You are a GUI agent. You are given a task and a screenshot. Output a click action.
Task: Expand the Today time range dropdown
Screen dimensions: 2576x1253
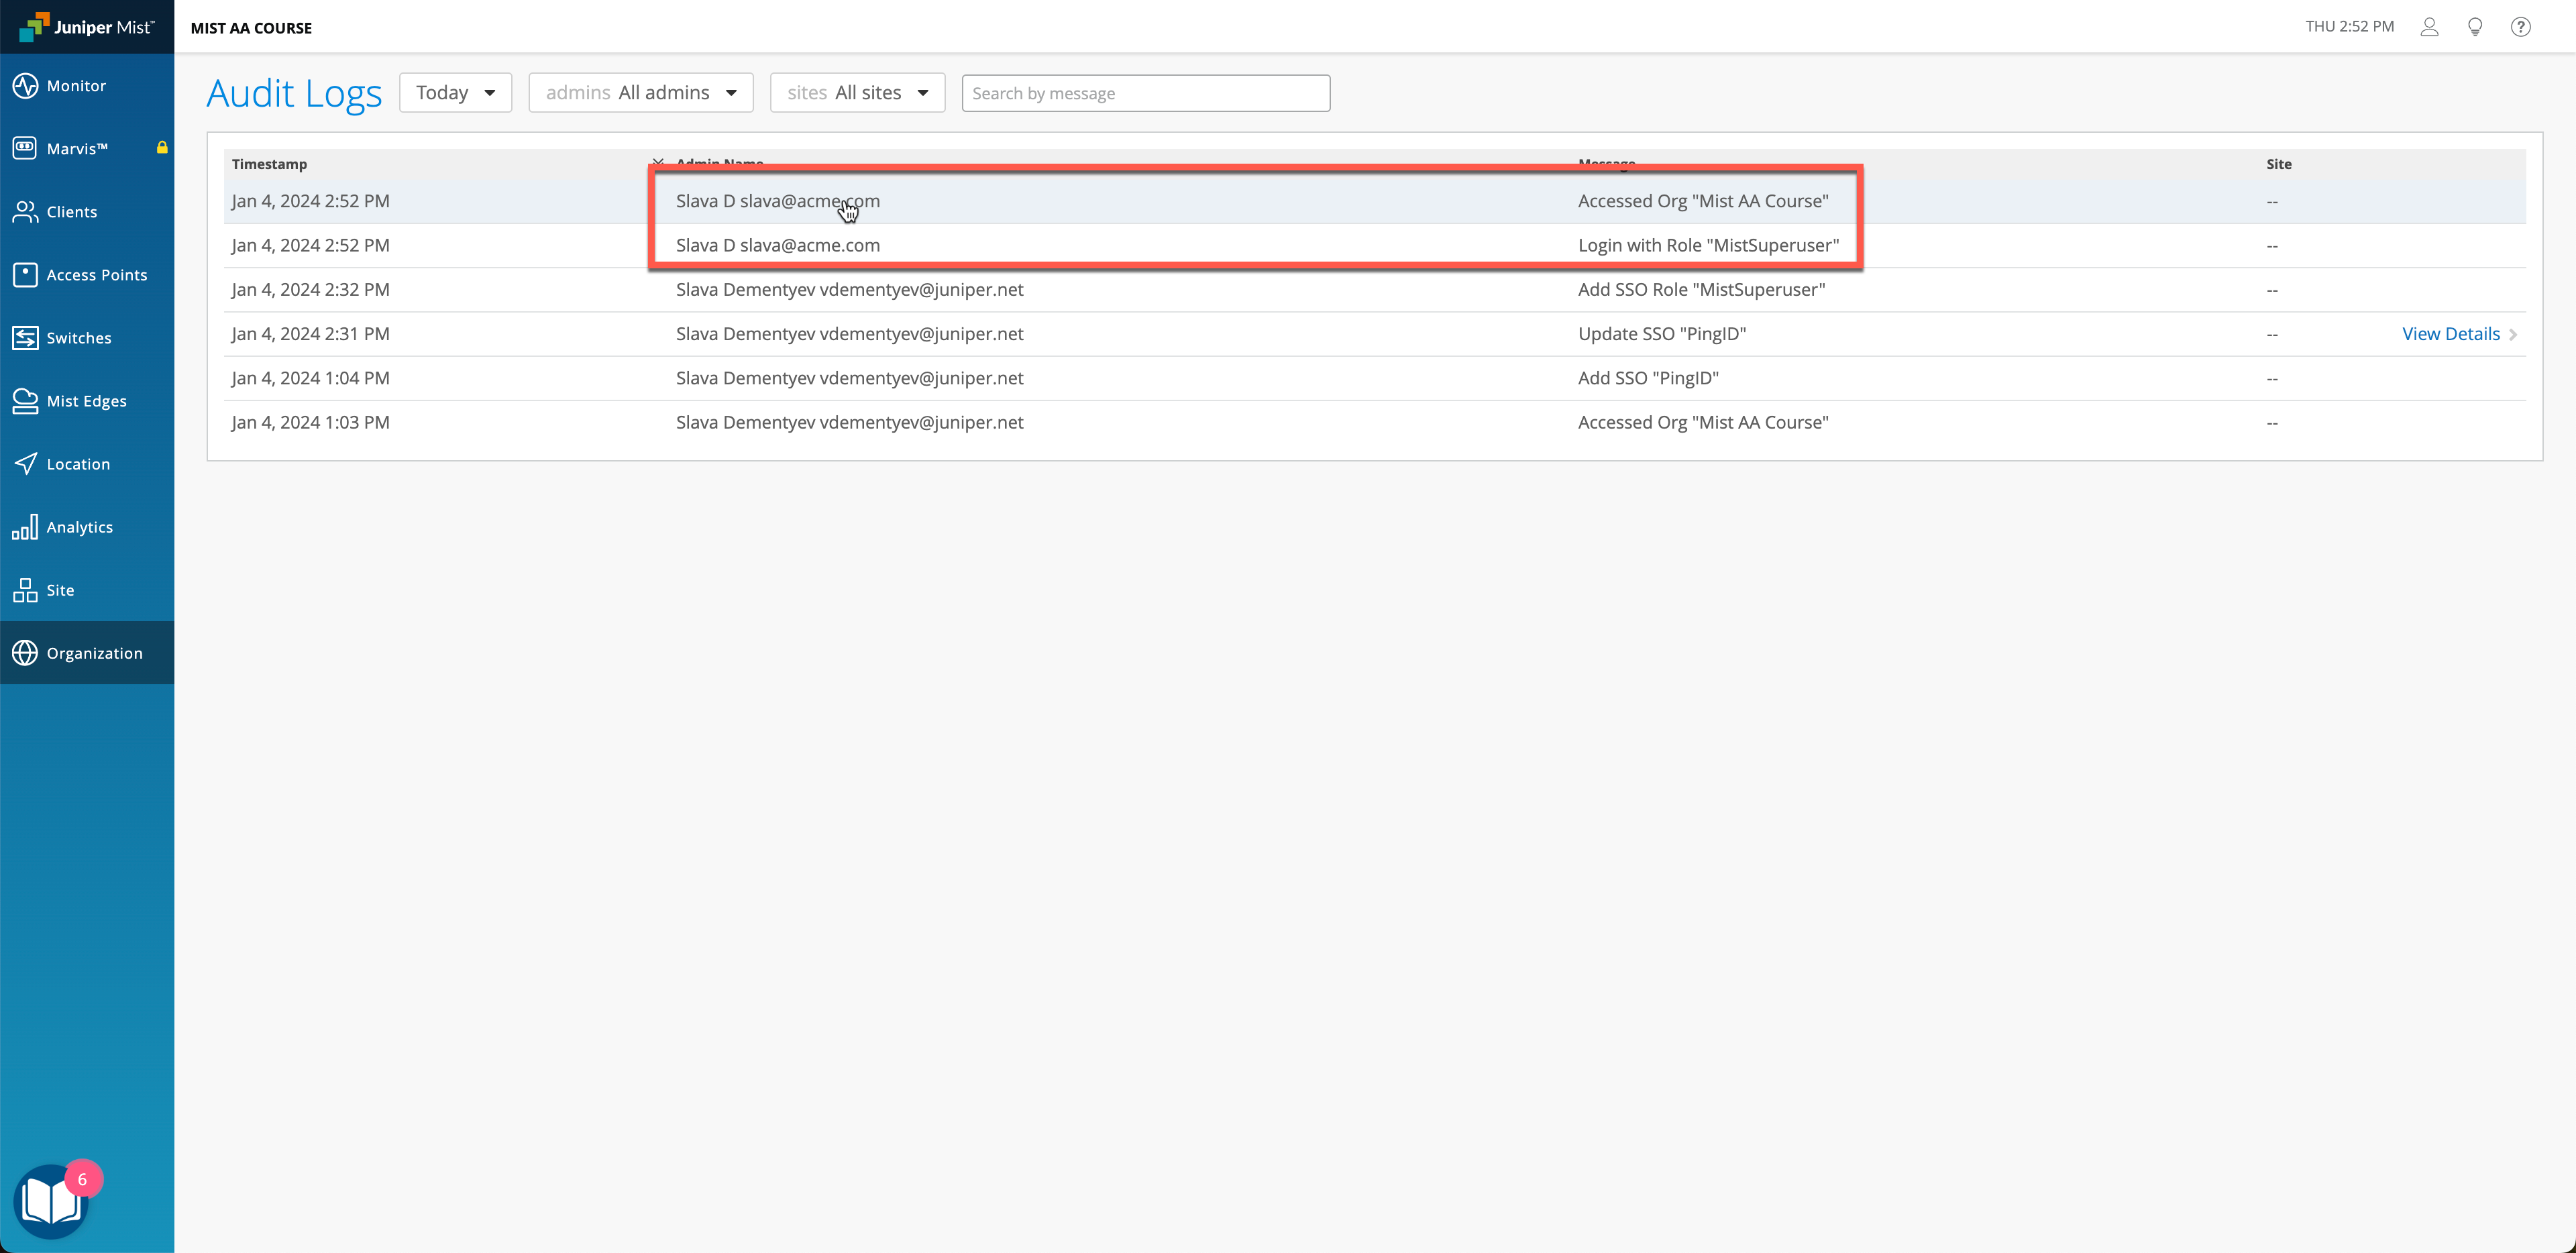tap(455, 93)
